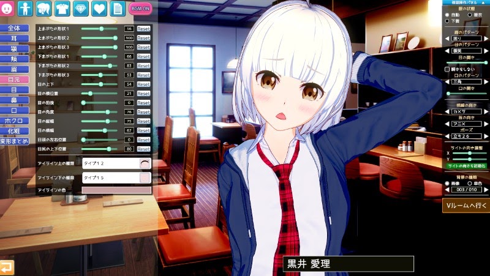Click the アイラインの色 color swatch
The image size is (490, 276).
click(116, 190)
